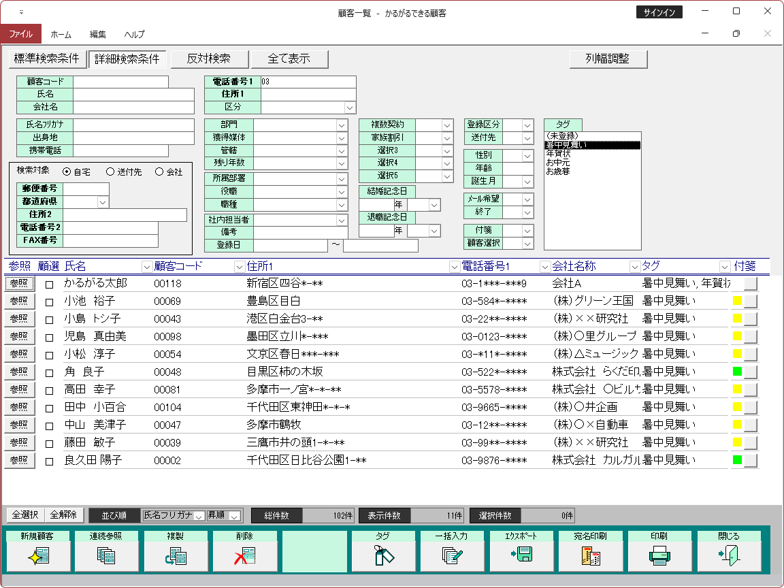The image size is (784, 588).
Task: Click the 新規顧客 new customer icon
Action: click(x=37, y=557)
